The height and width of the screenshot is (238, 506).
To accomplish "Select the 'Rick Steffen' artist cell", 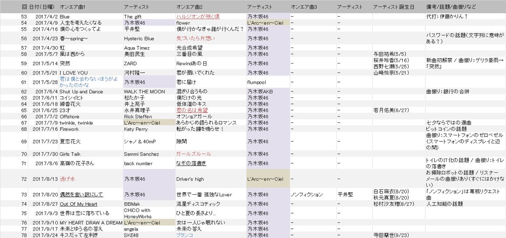I will (137, 116).
